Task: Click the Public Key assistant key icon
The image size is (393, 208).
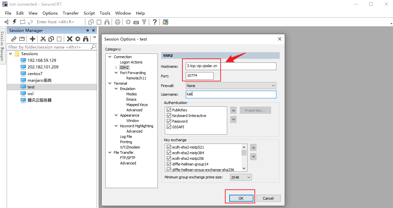Action: (144, 22)
